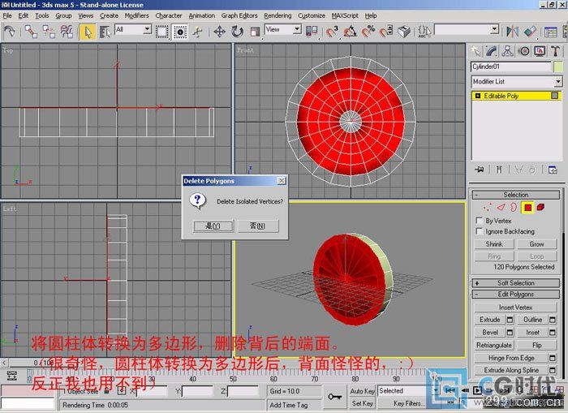Collapse the Selection rollout

516,195
